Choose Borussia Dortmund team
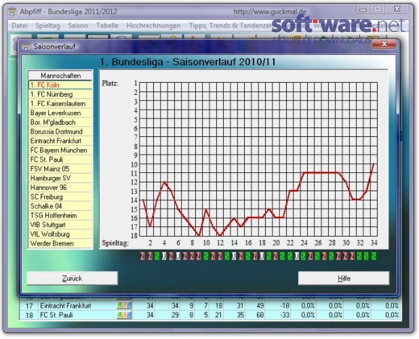Screen dimensions: 419x339 coord(60,132)
